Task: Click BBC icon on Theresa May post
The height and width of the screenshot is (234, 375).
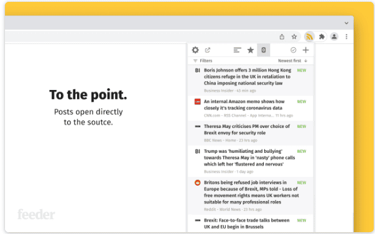Action: (198, 127)
